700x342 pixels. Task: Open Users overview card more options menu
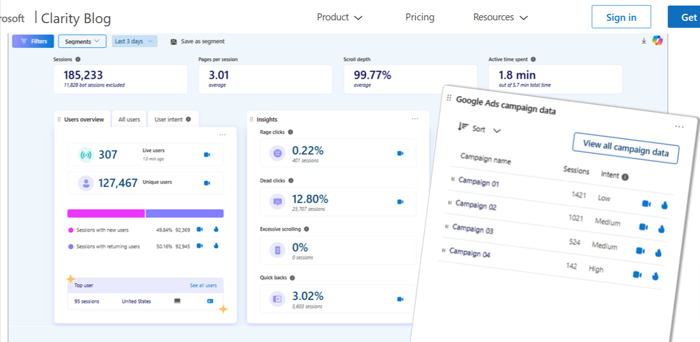click(x=223, y=135)
